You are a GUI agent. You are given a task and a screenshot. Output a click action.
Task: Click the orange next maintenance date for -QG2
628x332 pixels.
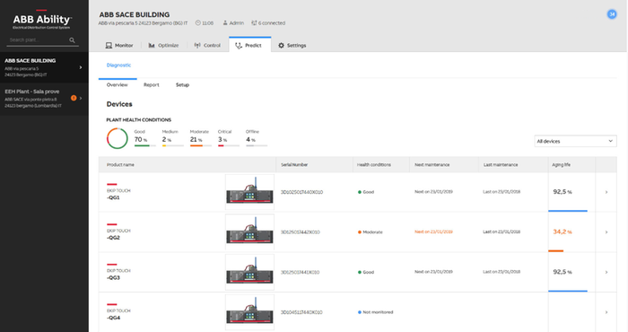[433, 232]
